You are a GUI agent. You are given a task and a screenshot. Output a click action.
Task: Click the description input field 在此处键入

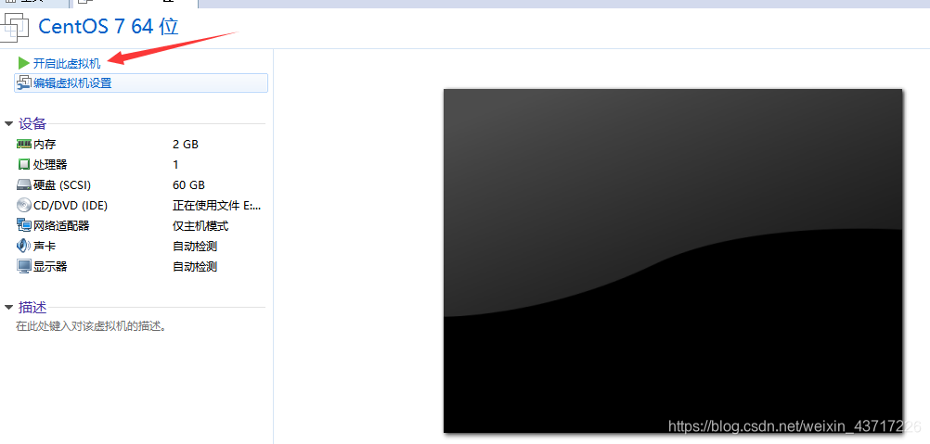(x=91, y=325)
